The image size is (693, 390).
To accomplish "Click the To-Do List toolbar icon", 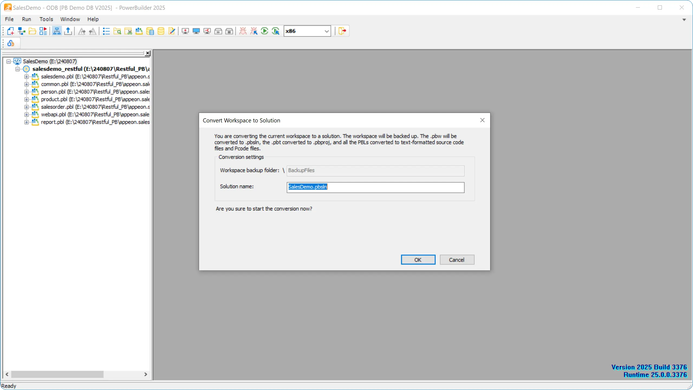I will (106, 31).
